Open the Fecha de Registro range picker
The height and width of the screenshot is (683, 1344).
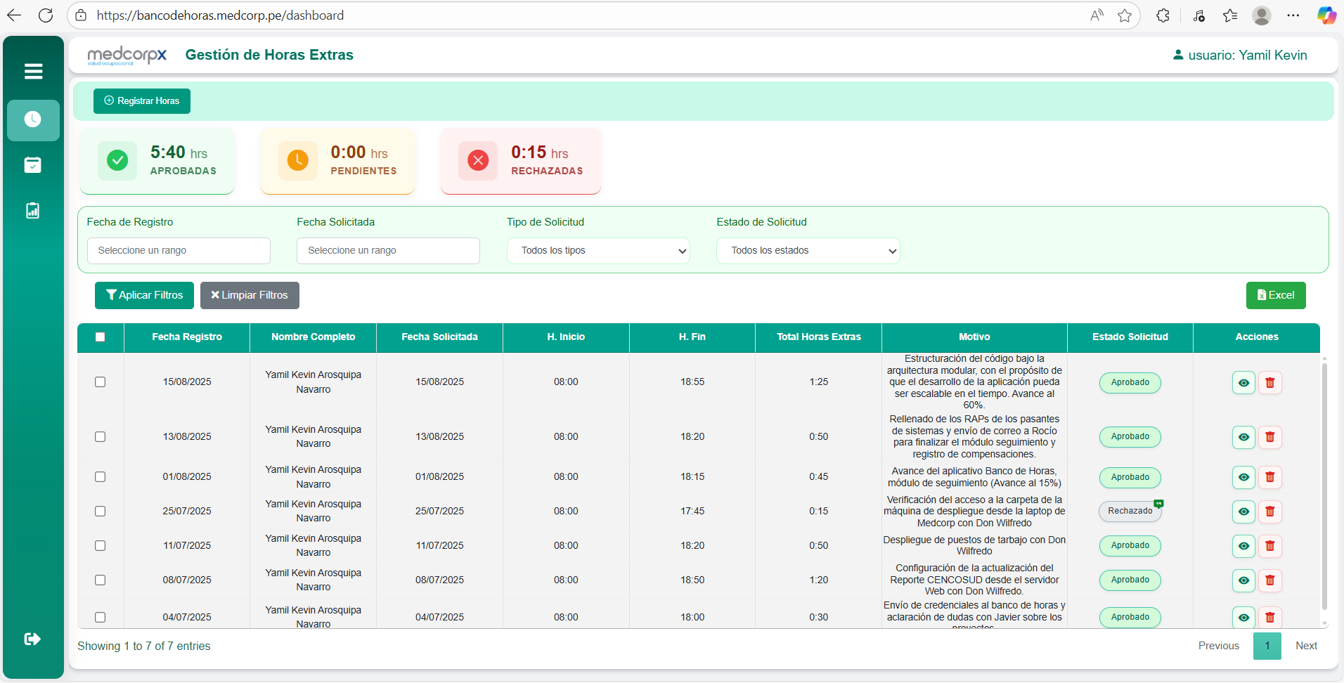pos(179,250)
